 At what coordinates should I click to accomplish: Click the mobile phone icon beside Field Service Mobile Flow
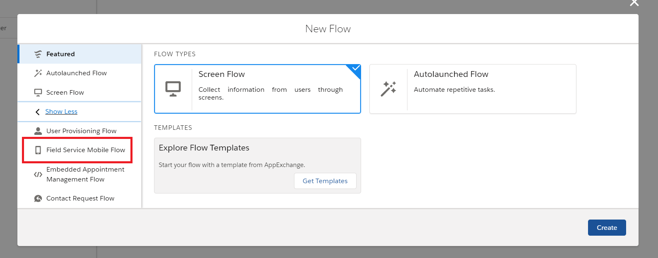(38, 150)
